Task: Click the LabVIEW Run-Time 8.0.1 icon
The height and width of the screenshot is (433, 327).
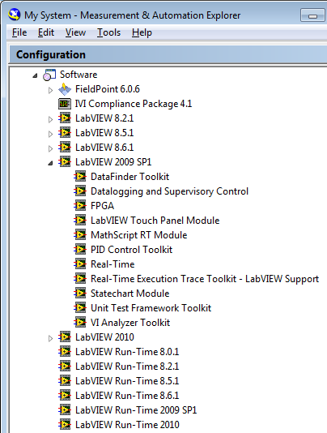Action: tap(65, 352)
